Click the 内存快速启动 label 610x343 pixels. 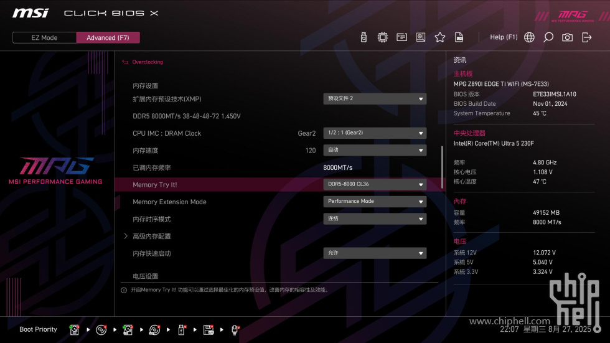click(152, 253)
